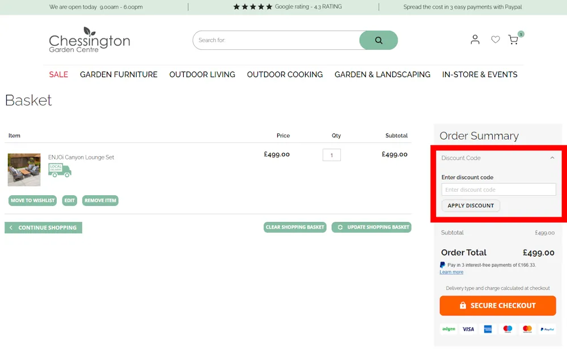Image resolution: width=567 pixels, height=349 pixels.
Task: Open the Garden Furniture menu
Action: click(x=119, y=74)
